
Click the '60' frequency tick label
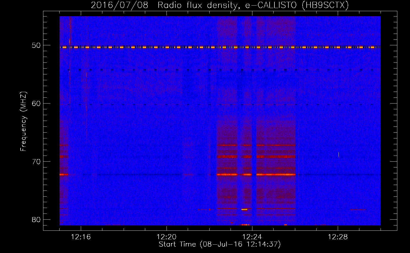point(36,103)
